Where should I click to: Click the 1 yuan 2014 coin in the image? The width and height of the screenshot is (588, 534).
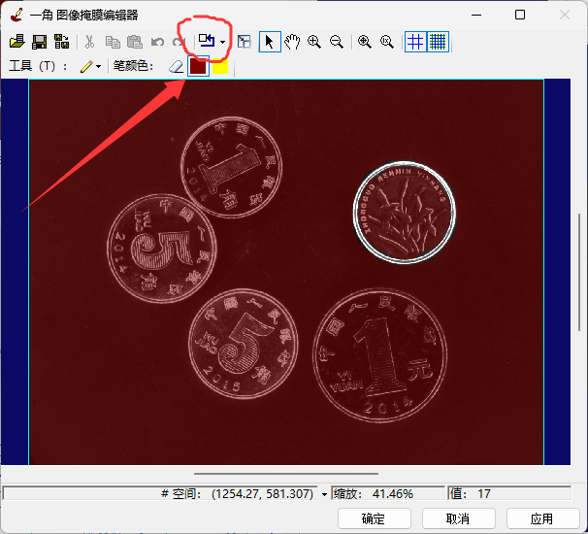click(380, 354)
